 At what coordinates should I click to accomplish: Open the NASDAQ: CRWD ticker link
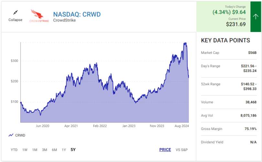[77, 14]
